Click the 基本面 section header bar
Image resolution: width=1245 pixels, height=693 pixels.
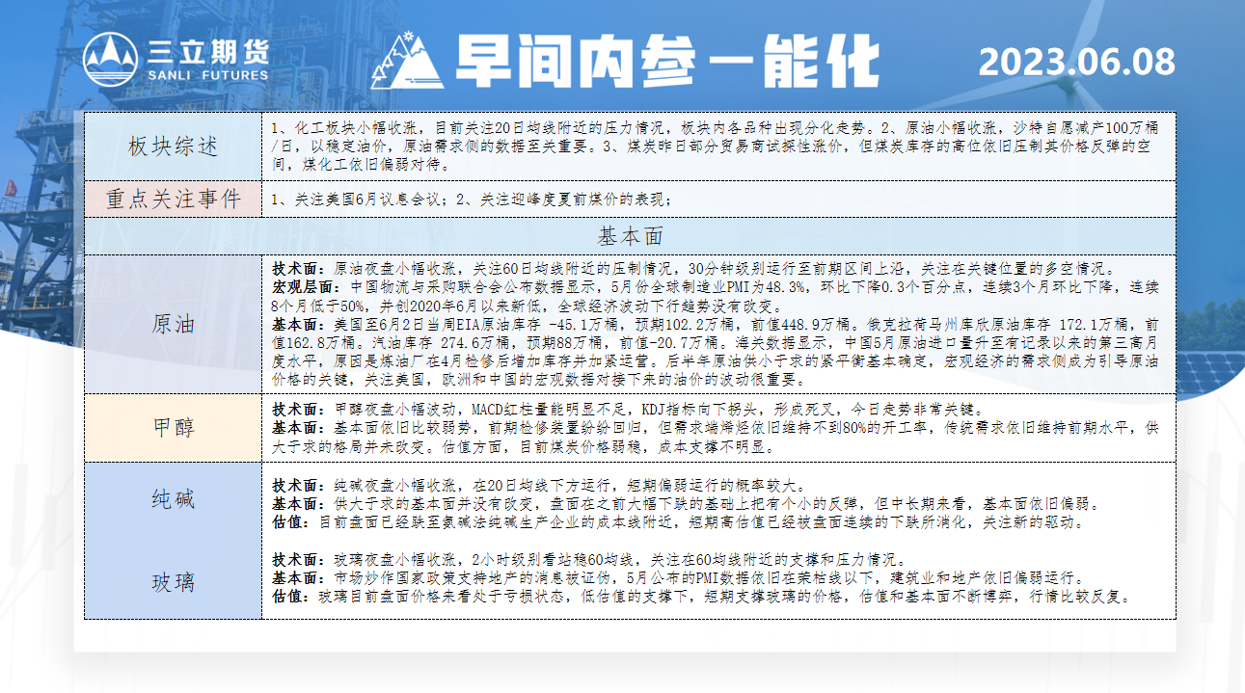631,236
